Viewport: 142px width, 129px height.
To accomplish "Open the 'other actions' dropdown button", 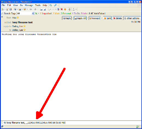I will click(x=132, y=18).
